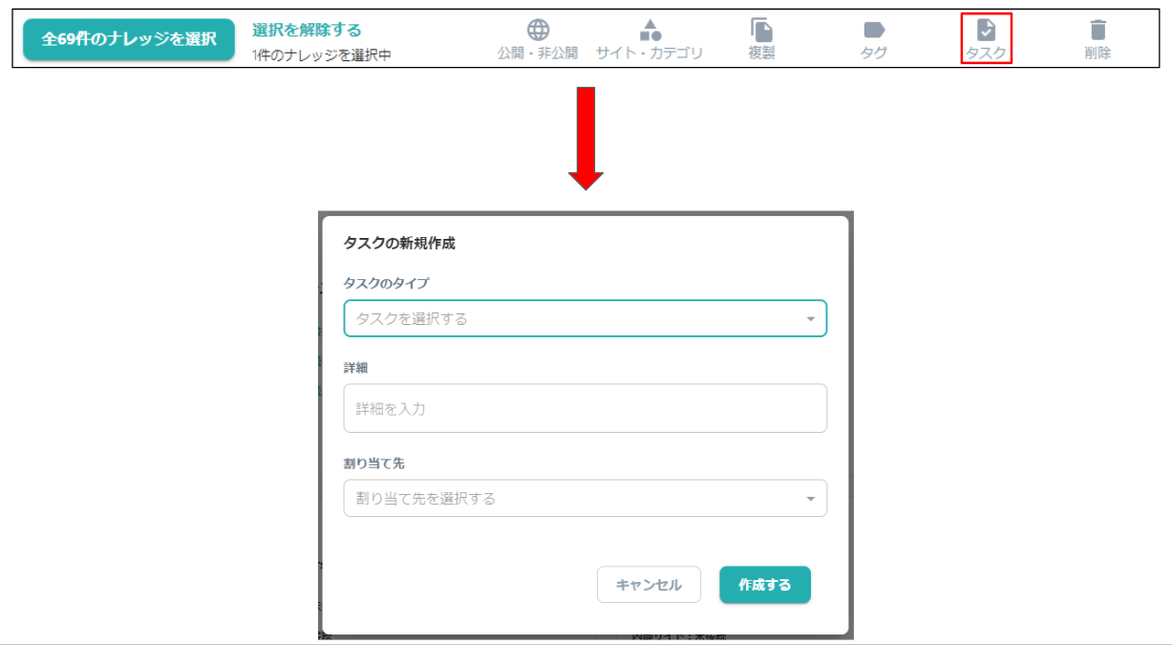1172x645 pixels.
Task: Click the 詳細を入力 text field
Action: [x=586, y=408]
